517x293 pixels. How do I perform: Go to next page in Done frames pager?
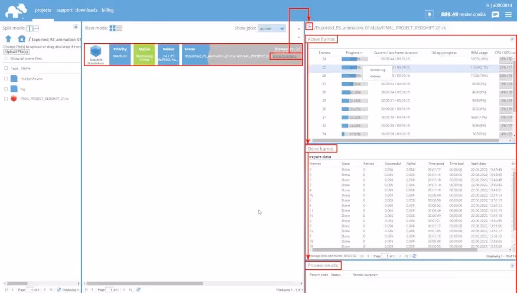(x=400, y=256)
